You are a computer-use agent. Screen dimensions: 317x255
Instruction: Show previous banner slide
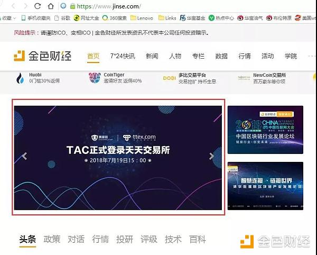[x=24, y=156]
